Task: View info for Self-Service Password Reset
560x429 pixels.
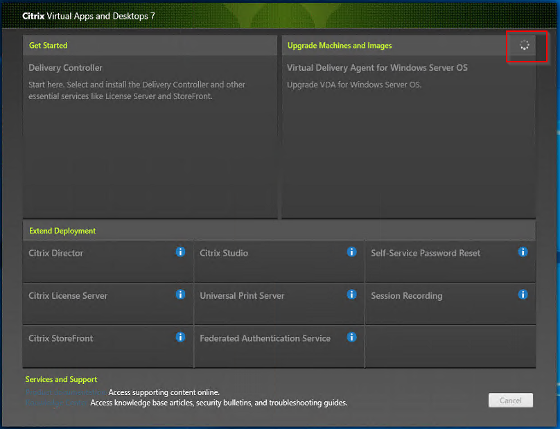Action: point(523,252)
